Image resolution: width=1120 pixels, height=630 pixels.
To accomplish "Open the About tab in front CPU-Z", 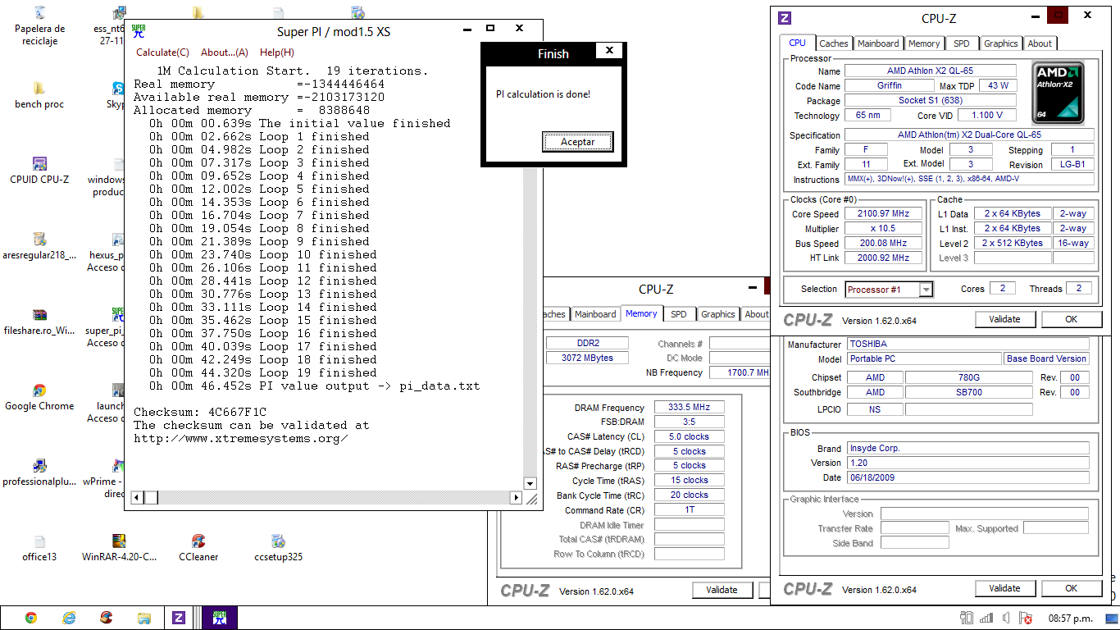I will tap(1040, 43).
